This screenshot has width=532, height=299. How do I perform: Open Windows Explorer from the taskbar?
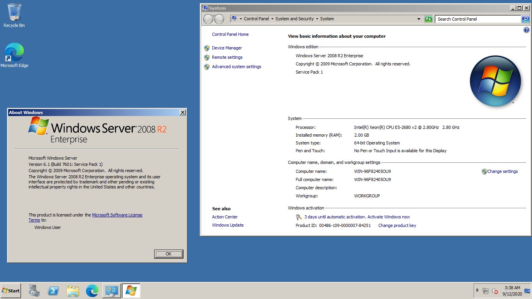pyautogui.click(x=73, y=290)
